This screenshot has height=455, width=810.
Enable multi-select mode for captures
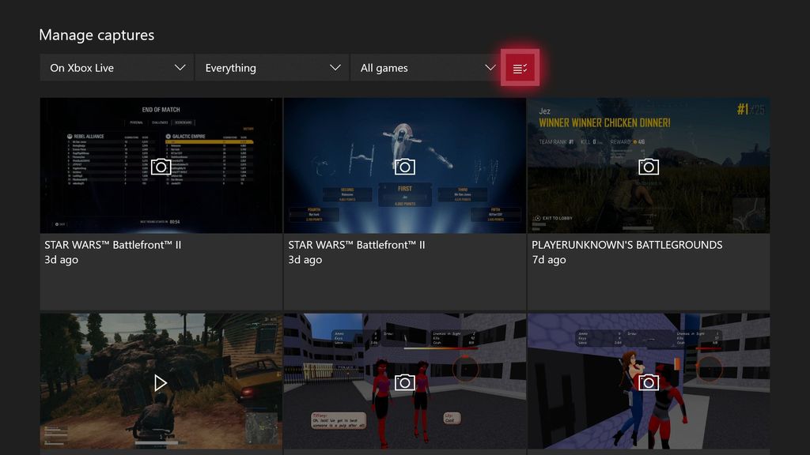pos(520,68)
